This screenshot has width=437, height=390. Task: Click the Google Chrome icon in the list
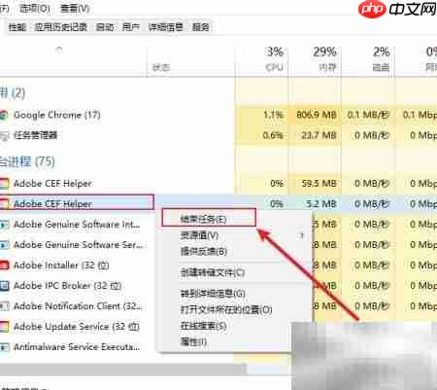4,115
